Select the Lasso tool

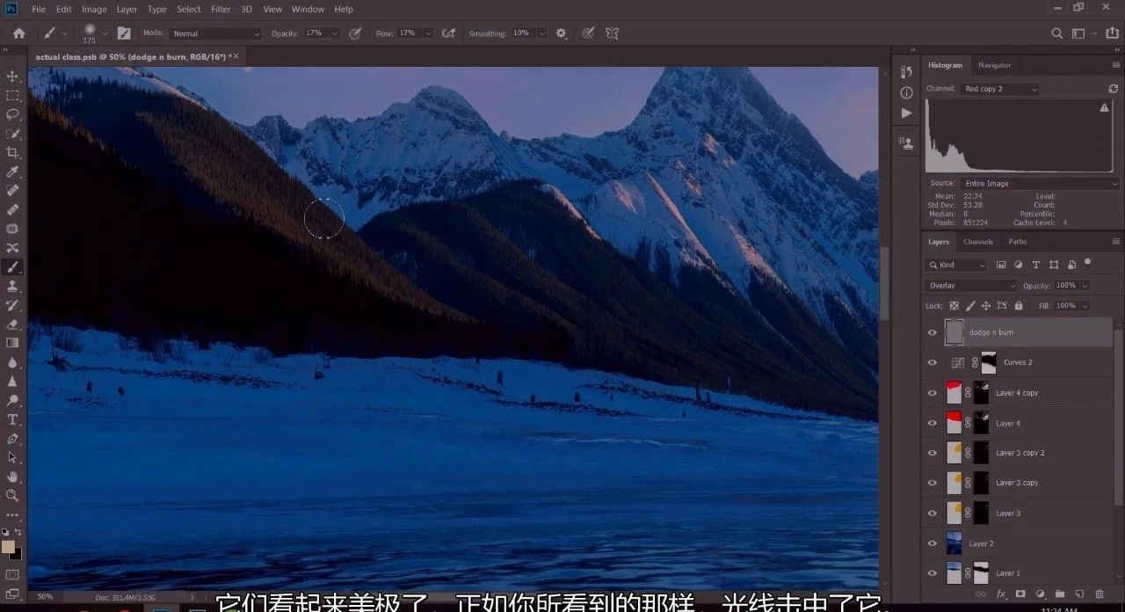click(x=12, y=114)
